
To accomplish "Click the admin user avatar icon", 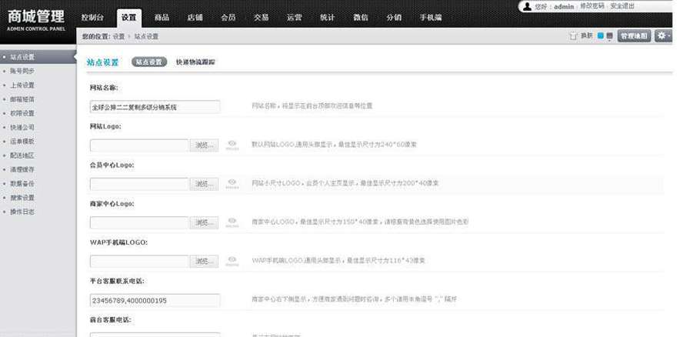I will (528, 6).
